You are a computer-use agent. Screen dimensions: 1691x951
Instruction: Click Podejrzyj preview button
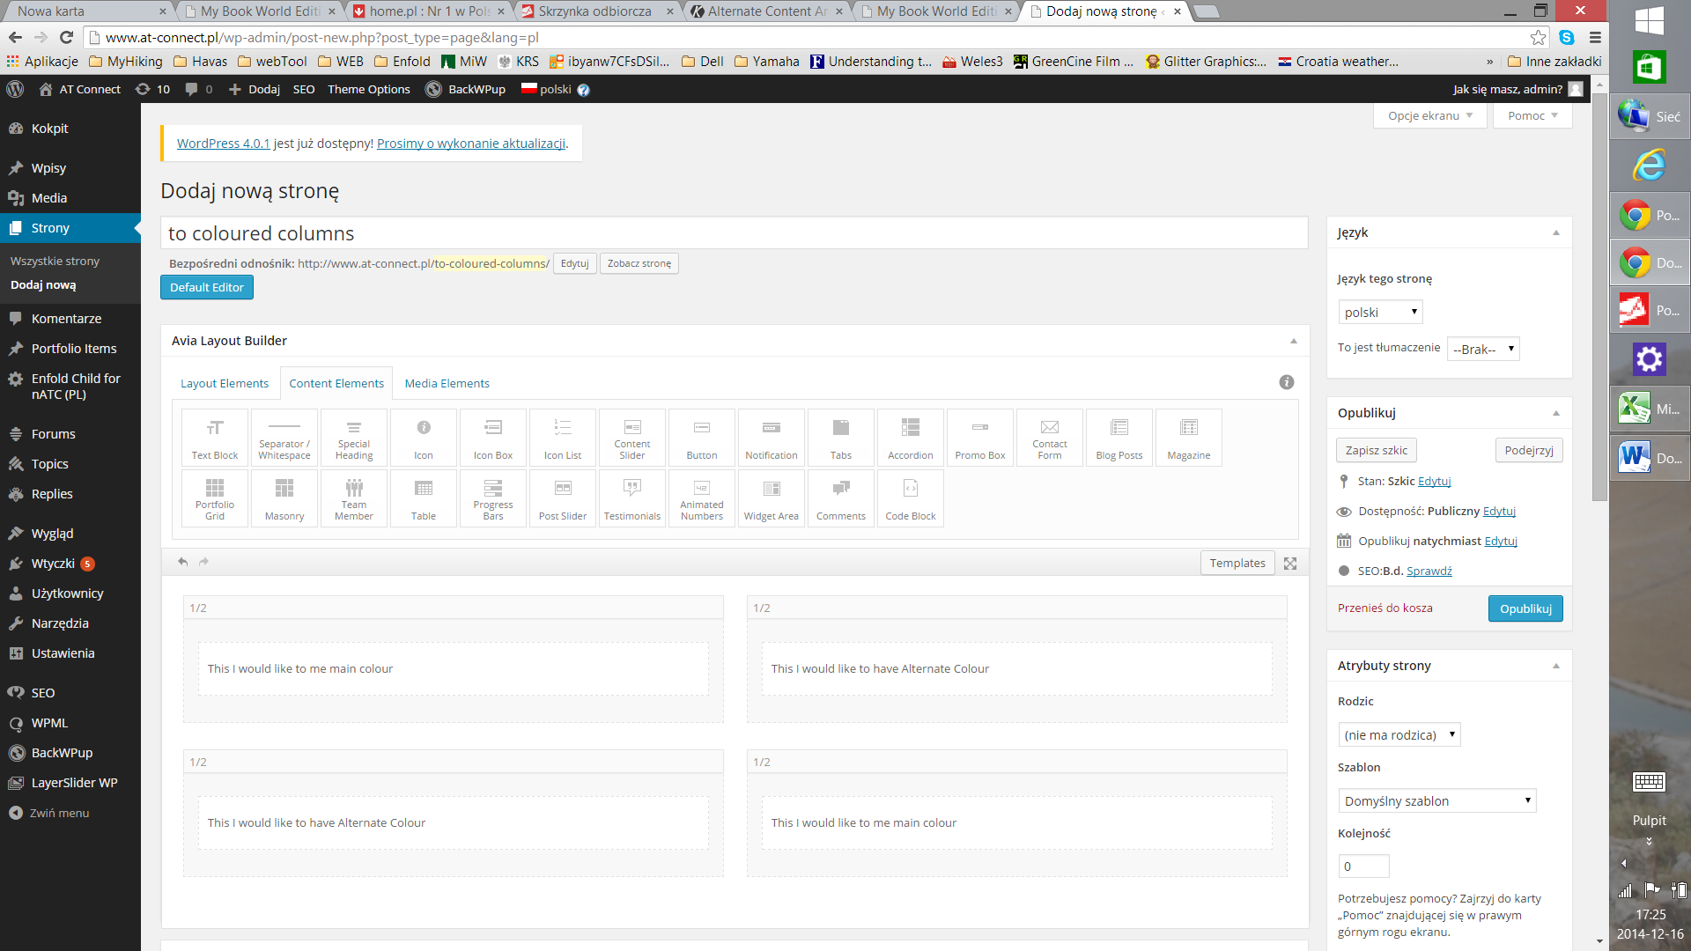pyautogui.click(x=1529, y=450)
